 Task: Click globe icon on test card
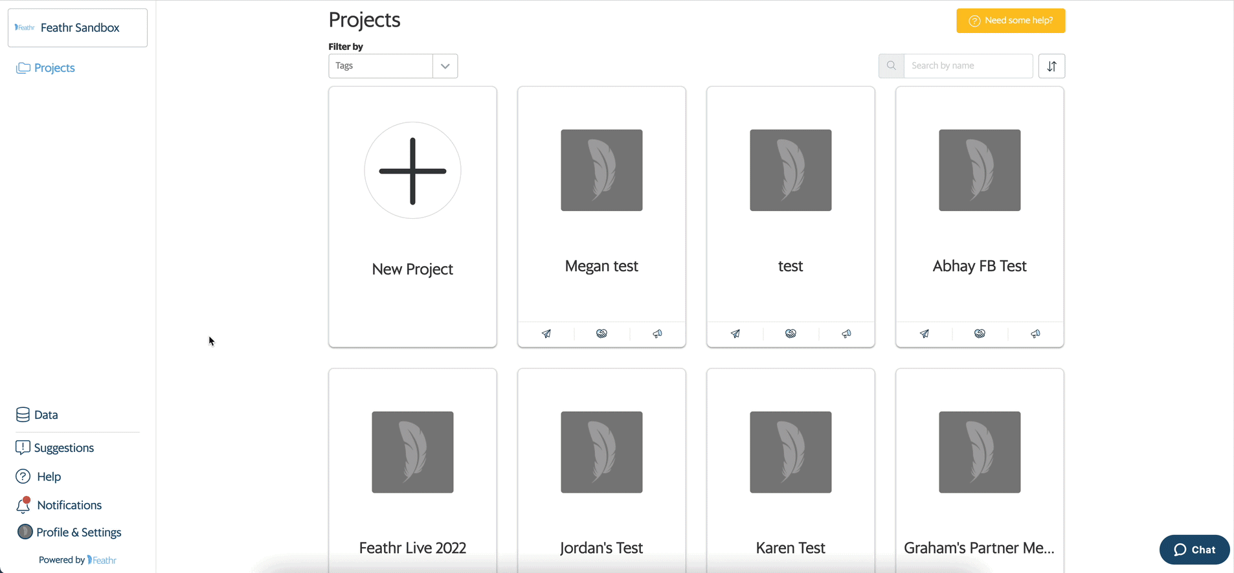point(791,334)
